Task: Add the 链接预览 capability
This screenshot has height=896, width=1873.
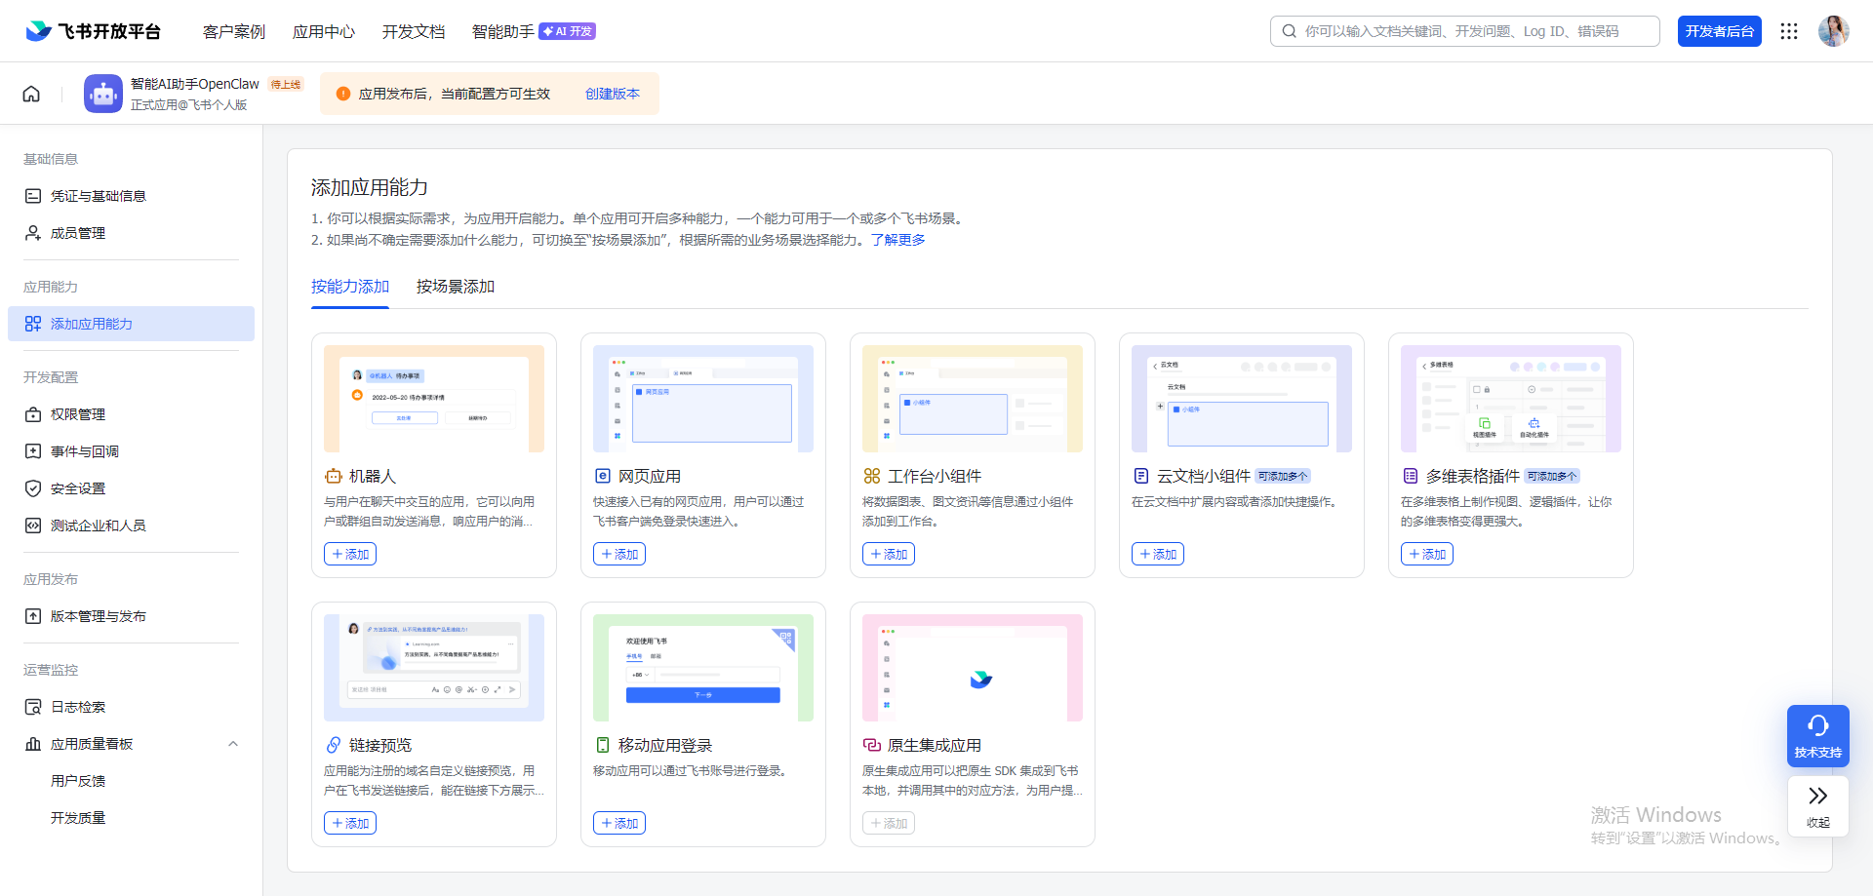Action: click(350, 823)
